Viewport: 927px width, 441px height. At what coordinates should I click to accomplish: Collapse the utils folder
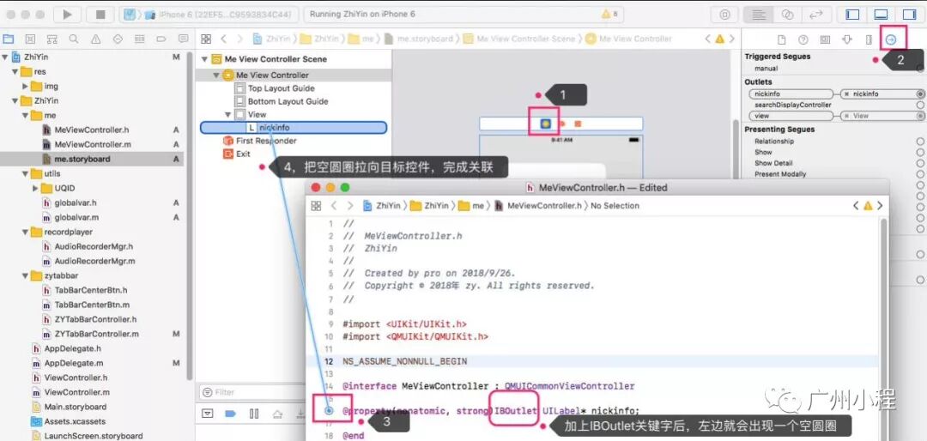click(x=26, y=174)
